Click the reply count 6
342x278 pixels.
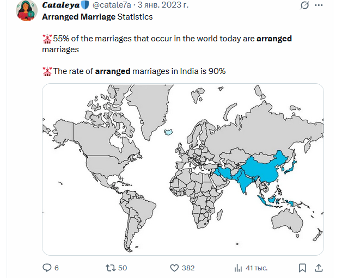57,268
